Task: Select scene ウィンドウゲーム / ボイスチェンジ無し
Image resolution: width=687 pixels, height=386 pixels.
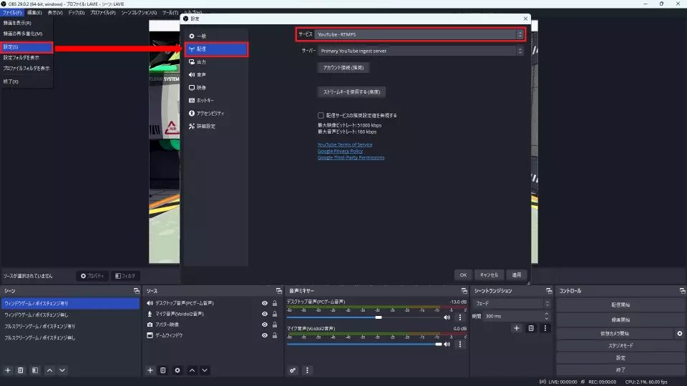Action: [x=70, y=315]
